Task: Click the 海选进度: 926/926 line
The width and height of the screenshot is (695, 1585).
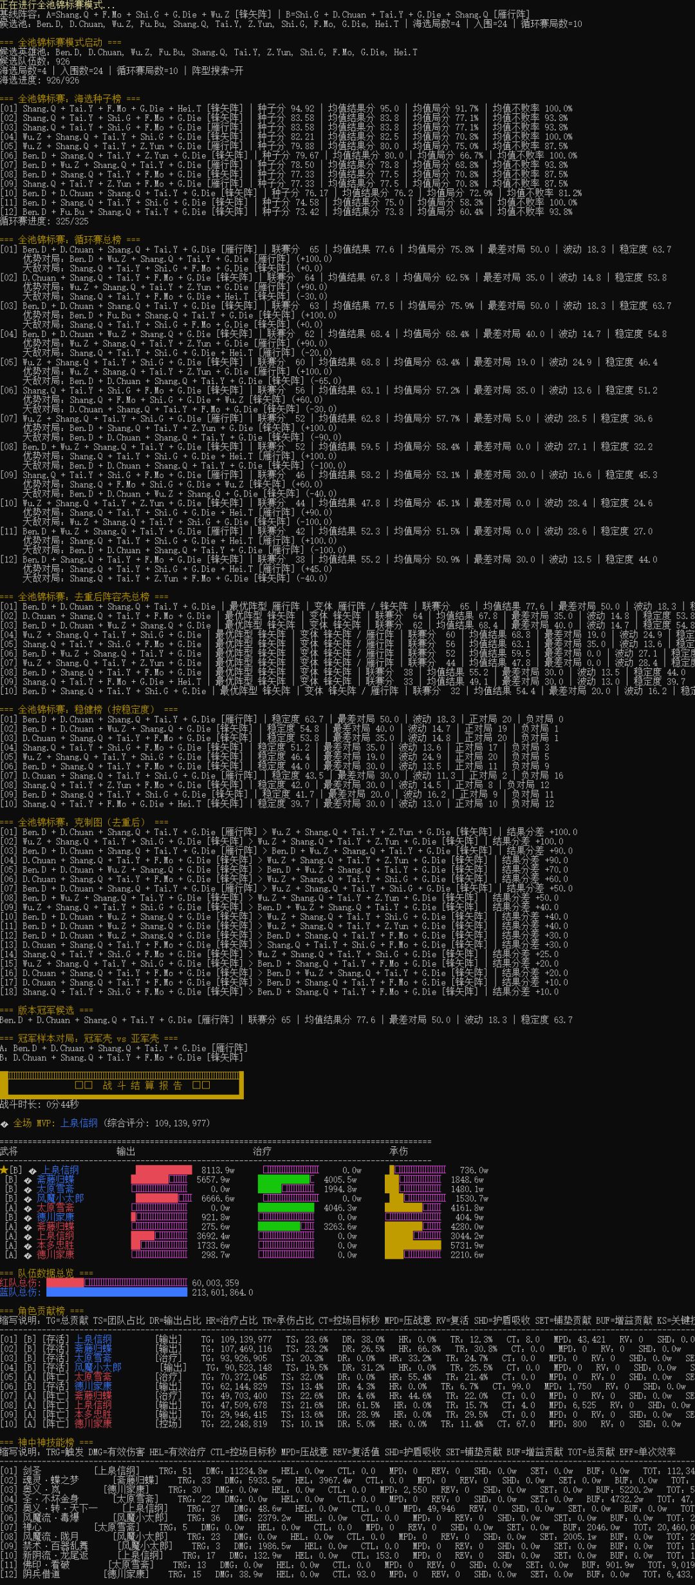Action: click(x=40, y=80)
